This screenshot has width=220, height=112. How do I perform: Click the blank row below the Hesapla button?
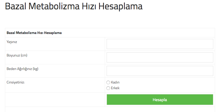pos(110,109)
